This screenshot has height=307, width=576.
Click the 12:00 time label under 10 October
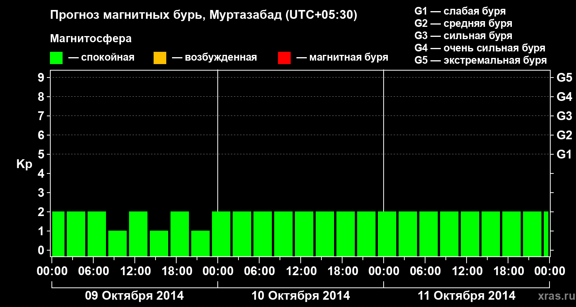(x=301, y=271)
